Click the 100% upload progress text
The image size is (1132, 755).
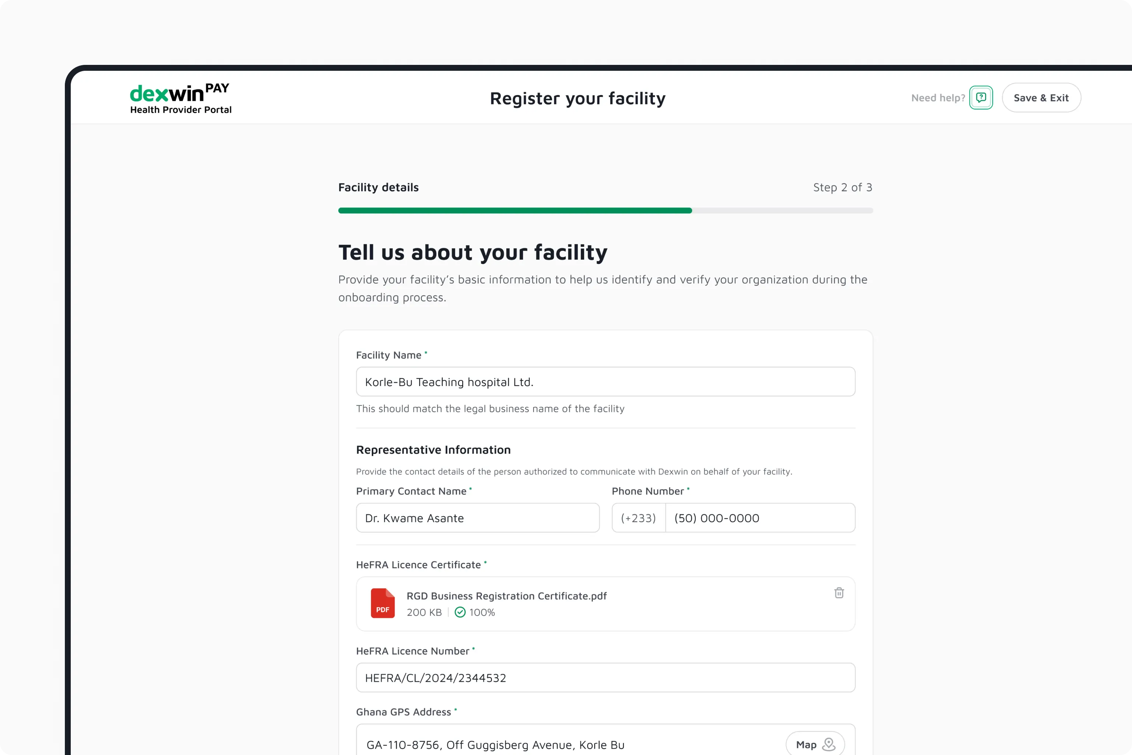point(482,612)
